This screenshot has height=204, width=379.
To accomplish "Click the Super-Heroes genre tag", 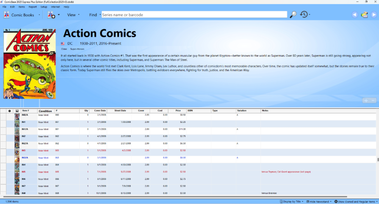I will (77, 49).
